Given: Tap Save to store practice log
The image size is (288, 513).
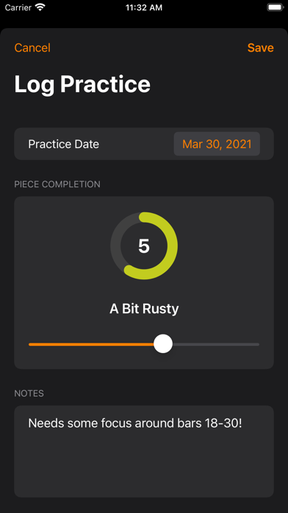Looking at the screenshot, I should click(260, 48).
